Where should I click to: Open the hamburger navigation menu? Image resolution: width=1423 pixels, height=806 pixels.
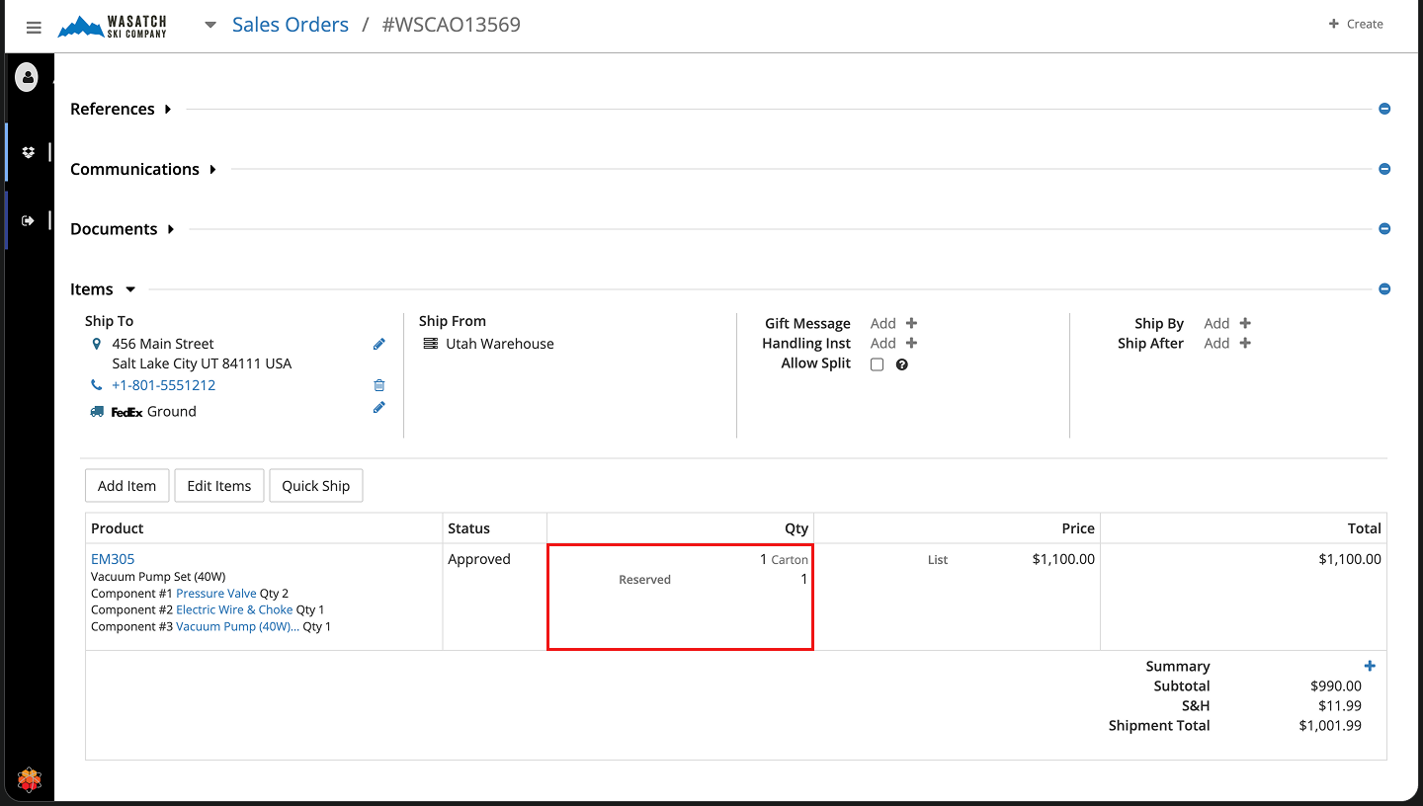(34, 28)
